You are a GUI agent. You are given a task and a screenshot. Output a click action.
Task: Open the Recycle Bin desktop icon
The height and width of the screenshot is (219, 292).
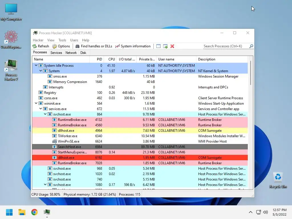point(278,180)
